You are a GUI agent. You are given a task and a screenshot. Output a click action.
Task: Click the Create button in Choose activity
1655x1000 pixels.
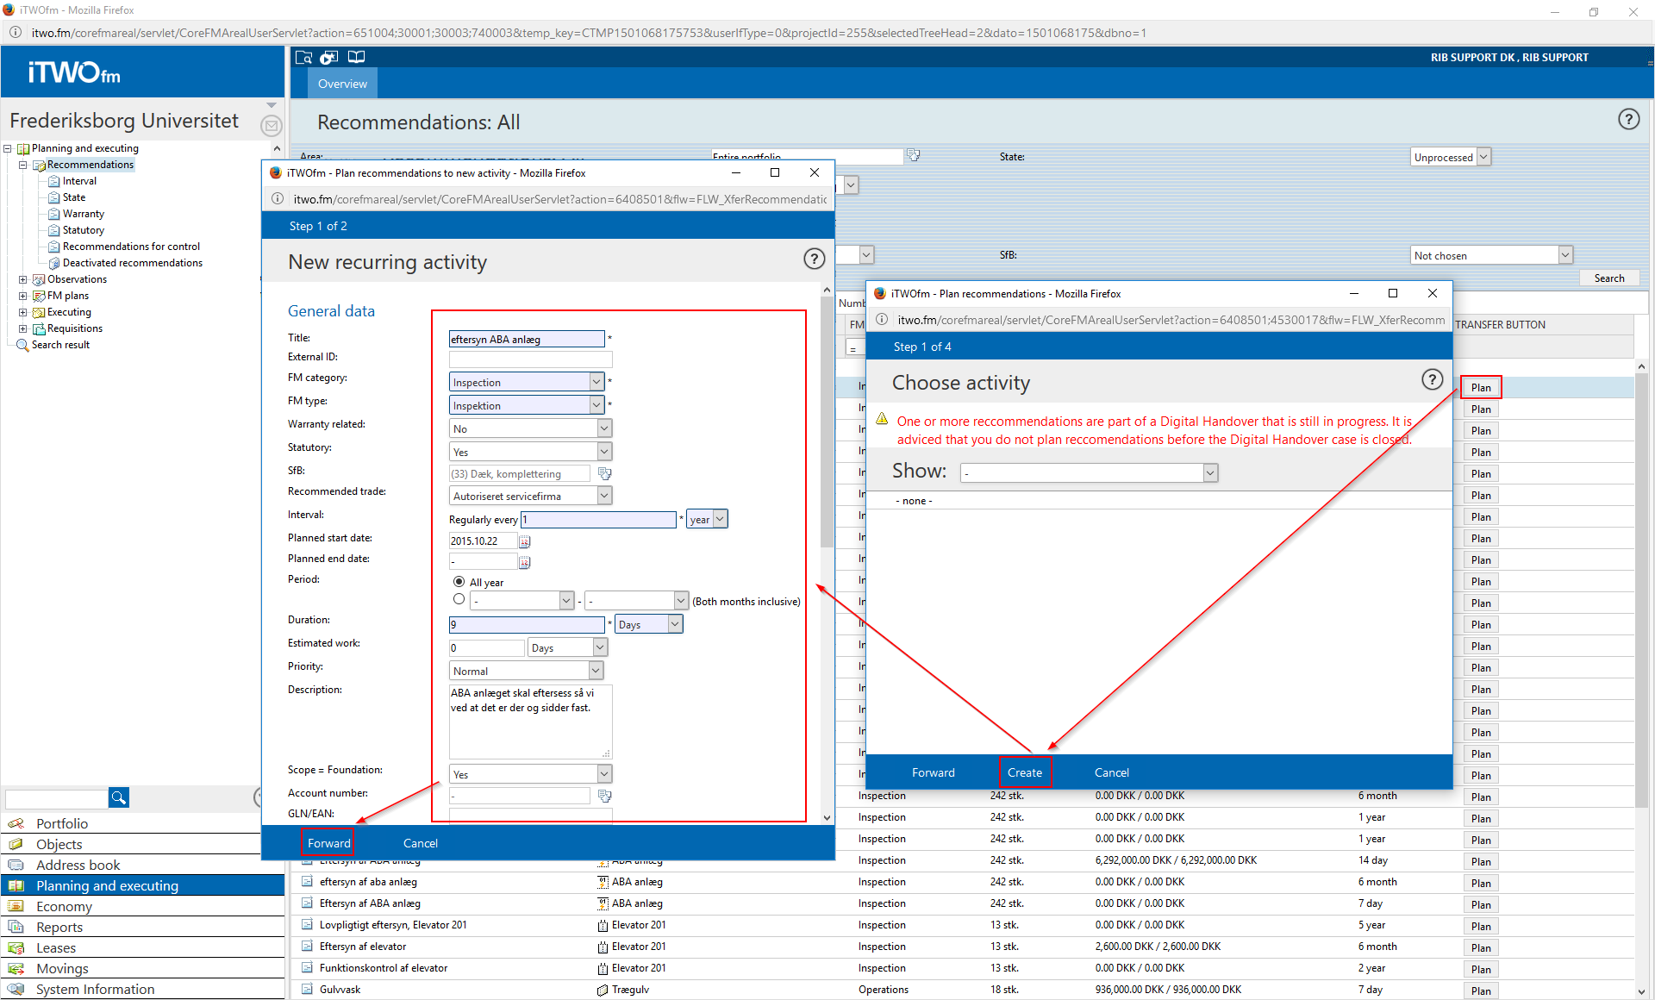coord(1025,772)
